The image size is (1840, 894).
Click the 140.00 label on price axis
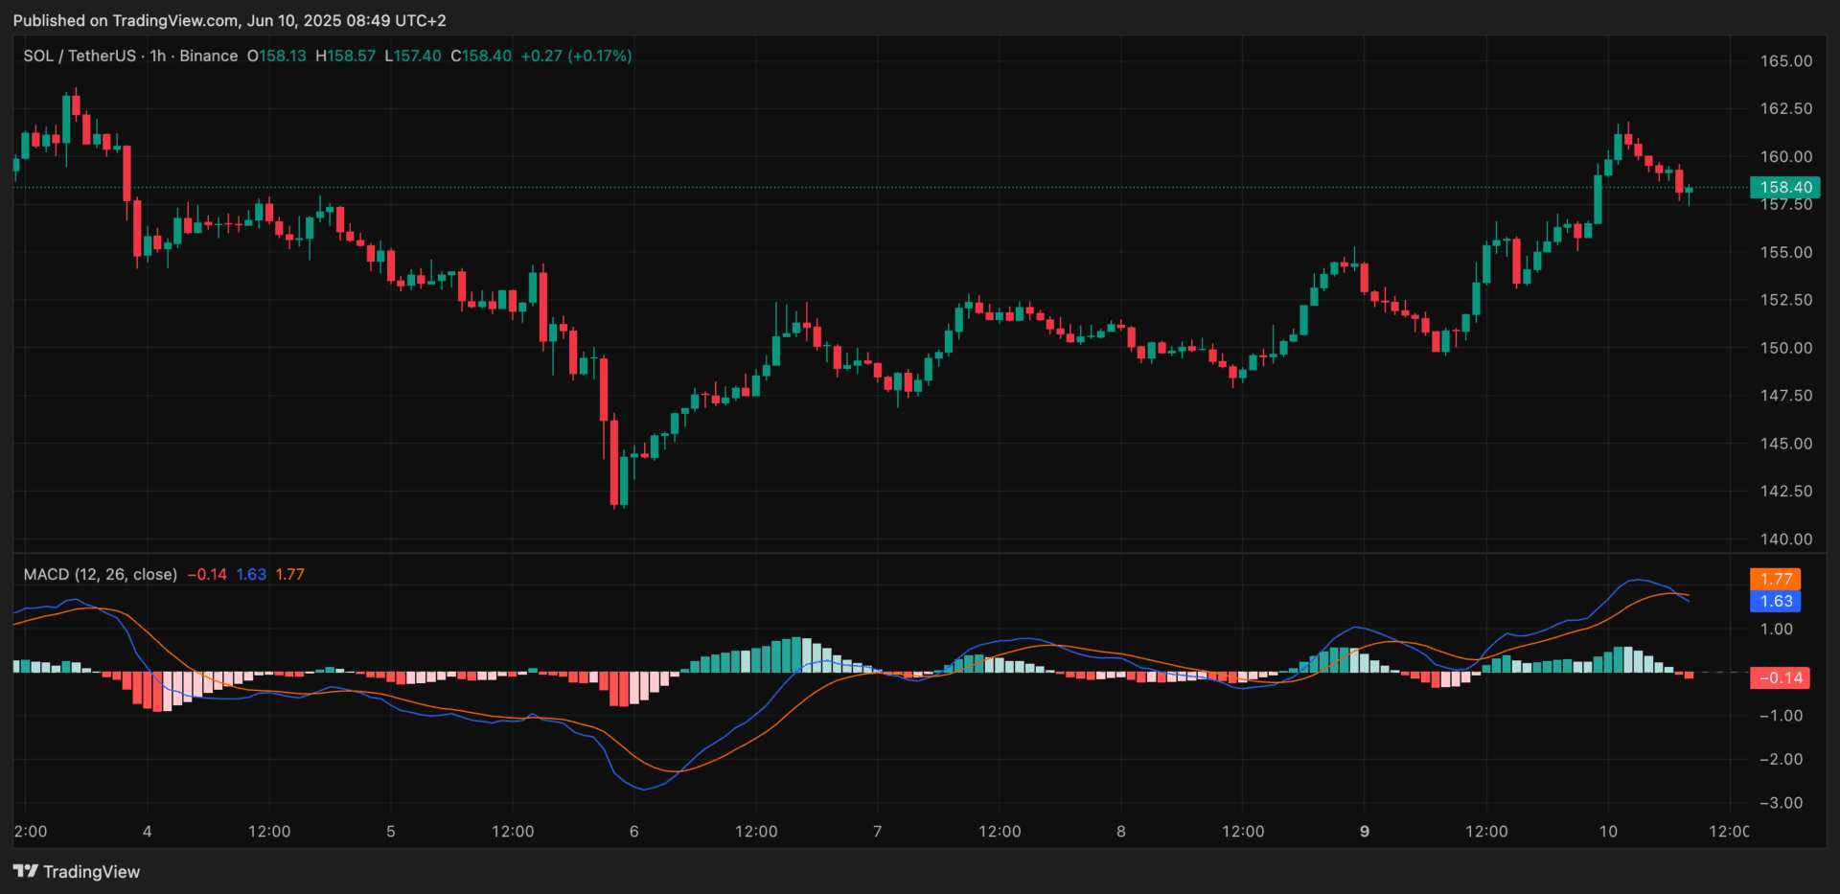pyautogui.click(x=1785, y=539)
